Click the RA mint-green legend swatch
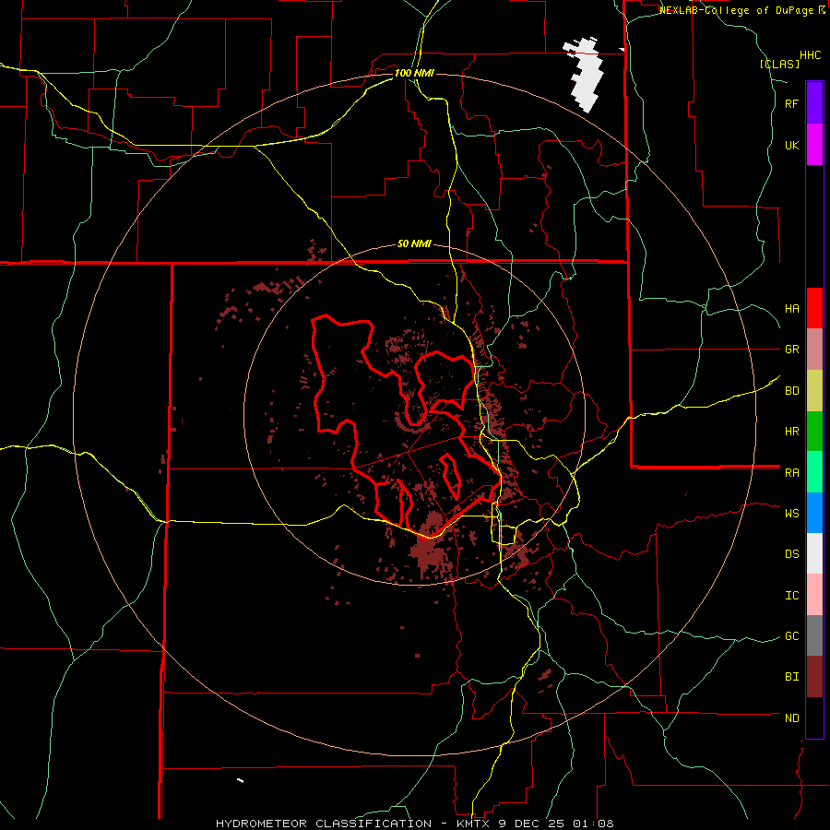Image resolution: width=830 pixels, height=830 pixels. point(814,472)
